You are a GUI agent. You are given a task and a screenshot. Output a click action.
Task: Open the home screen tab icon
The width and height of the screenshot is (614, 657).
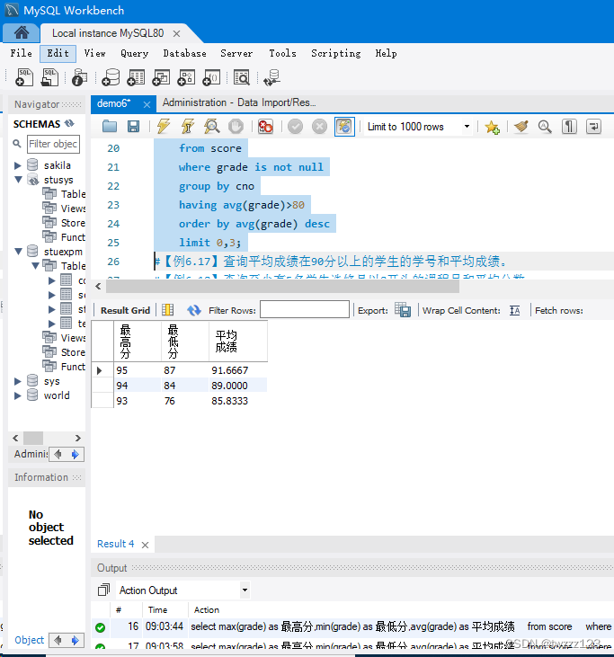point(22,32)
